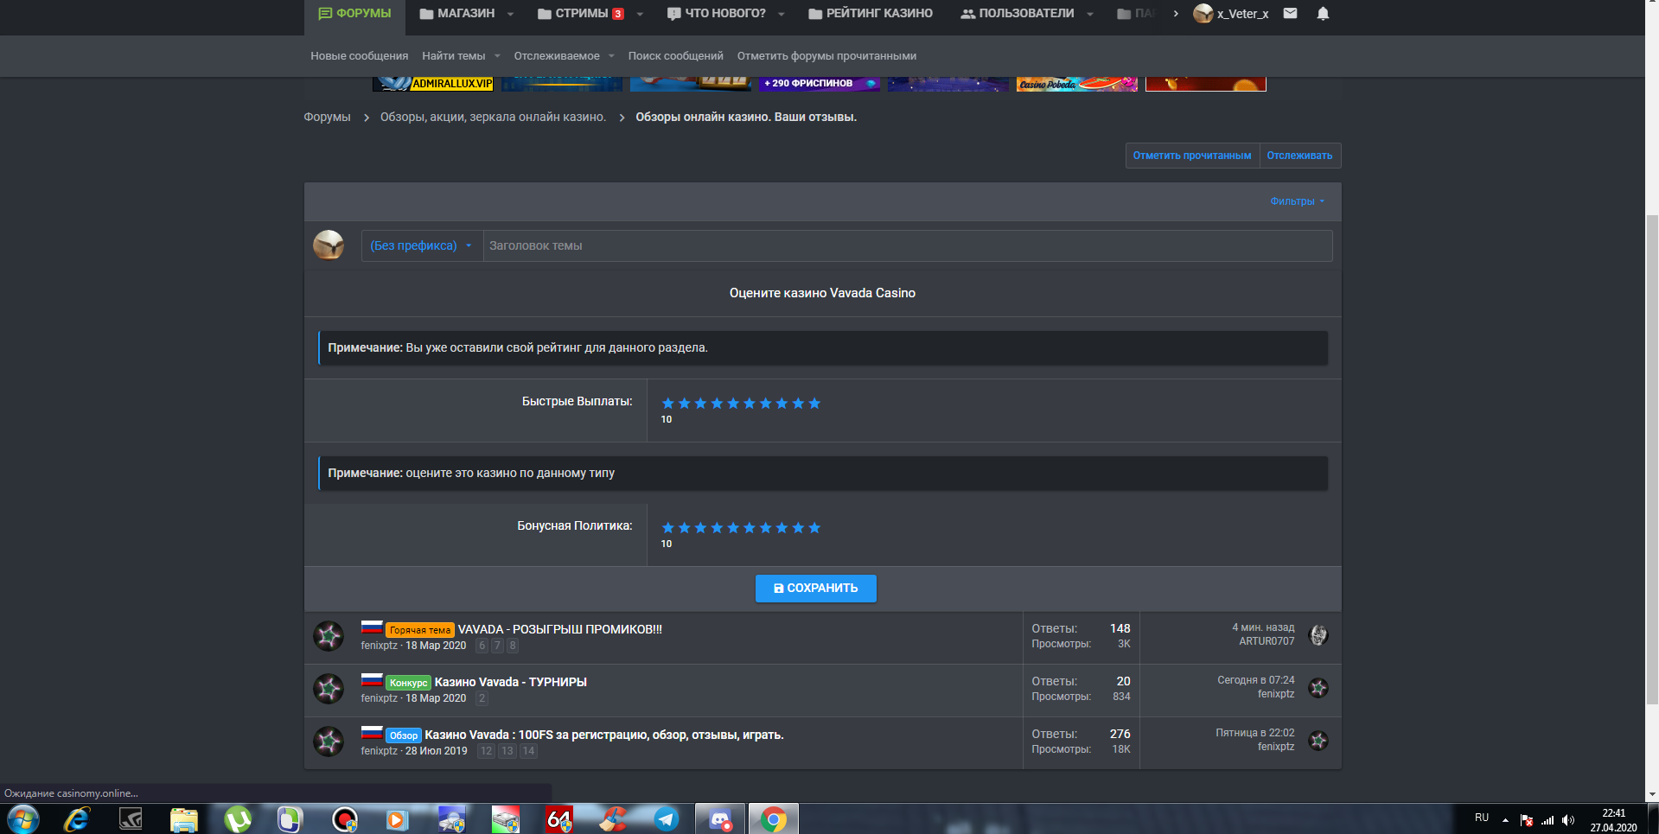
Task: Open the notifications bell icon
Action: tap(1323, 13)
